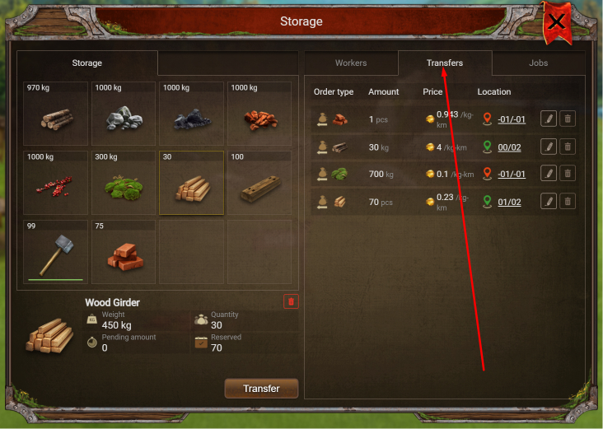Edit the 700 kg moss transfer order
The height and width of the screenshot is (429, 603).
pyautogui.click(x=549, y=174)
